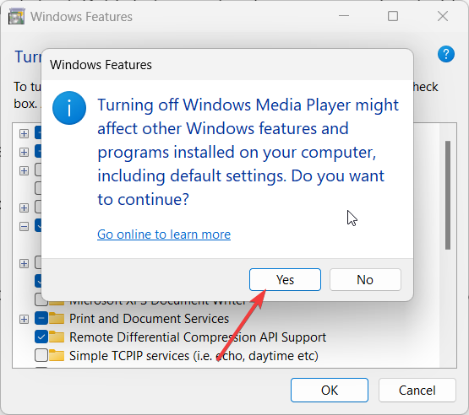Close the Windows Features window
Screen dimensions: 469x415
[442, 16]
